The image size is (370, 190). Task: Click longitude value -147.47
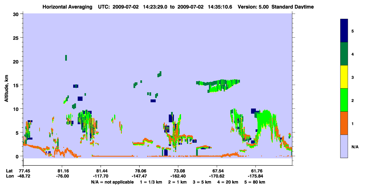[x=139, y=176]
